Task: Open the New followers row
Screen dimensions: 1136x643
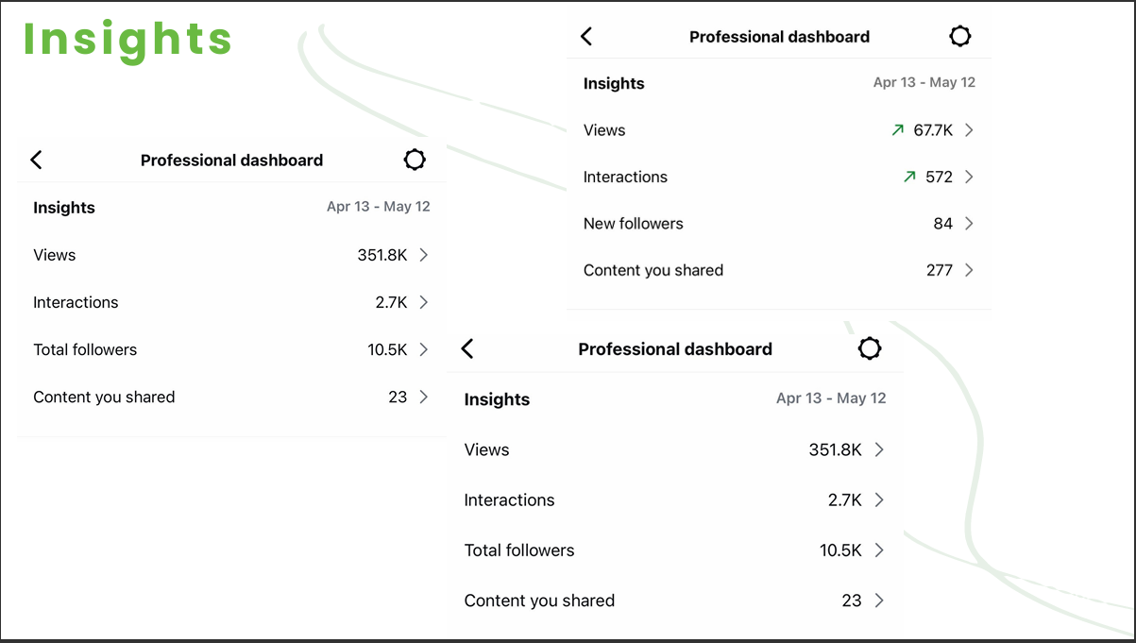Action: [634, 224]
